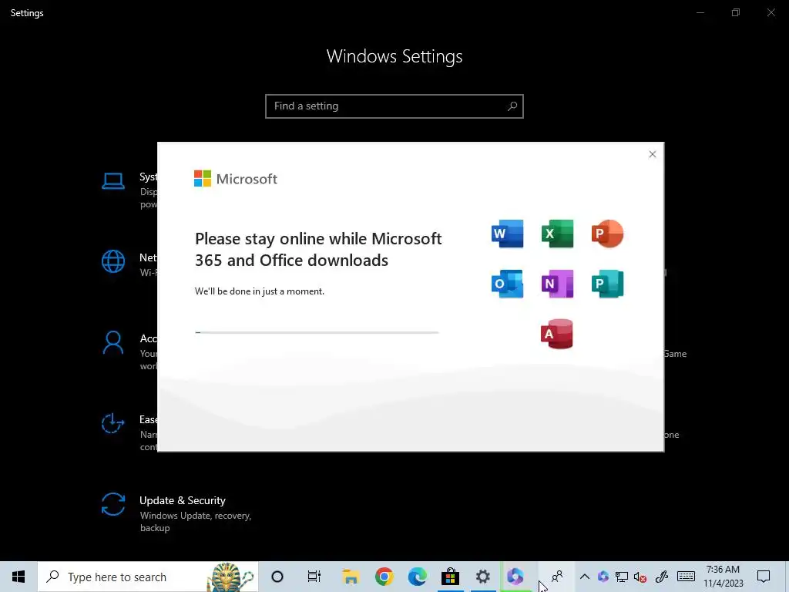The height and width of the screenshot is (592, 789).
Task: Click the Settings gear on taskbar
Action: [483, 577]
